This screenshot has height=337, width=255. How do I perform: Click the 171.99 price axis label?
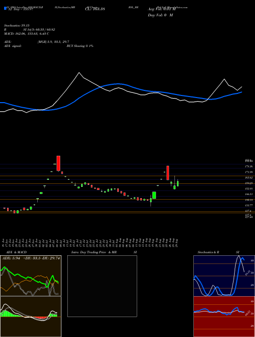249,172
